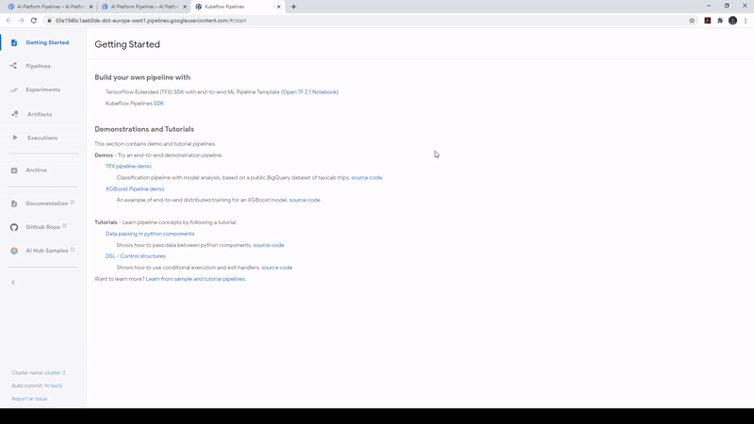Click the browser forward arrow
This screenshot has height=424, width=754.
(x=21, y=21)
